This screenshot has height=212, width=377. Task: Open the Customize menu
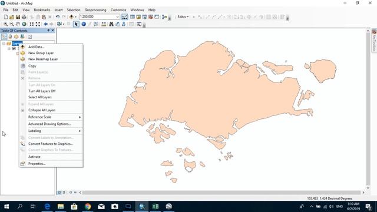(118, 10)
